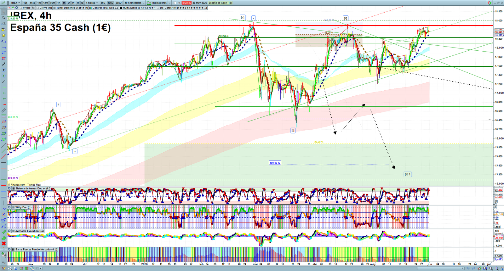Toggle Tunel Domenec v4 indicator visibility
Viewport: 504px width, 271px height.
(x=54, y=8)
